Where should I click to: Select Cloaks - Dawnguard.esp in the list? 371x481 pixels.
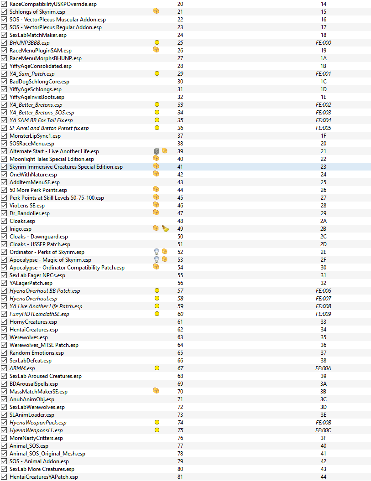tap(39, 237)
